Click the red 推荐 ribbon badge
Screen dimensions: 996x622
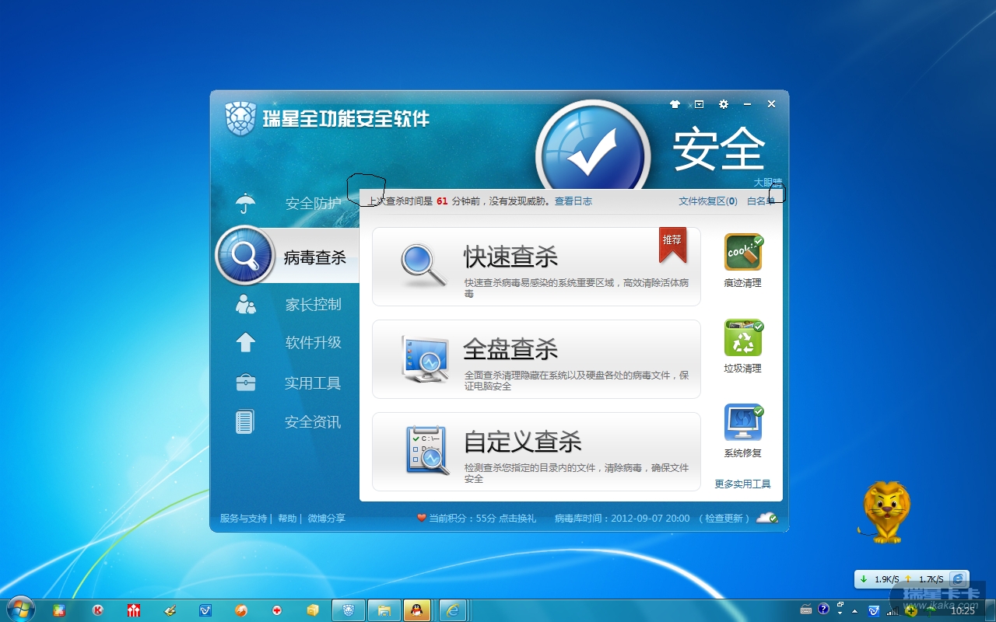(x=672, y=244)
